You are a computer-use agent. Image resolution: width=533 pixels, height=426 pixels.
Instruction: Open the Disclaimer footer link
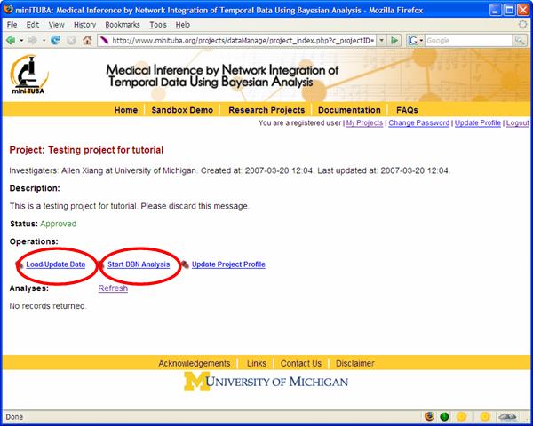point(354,364)
